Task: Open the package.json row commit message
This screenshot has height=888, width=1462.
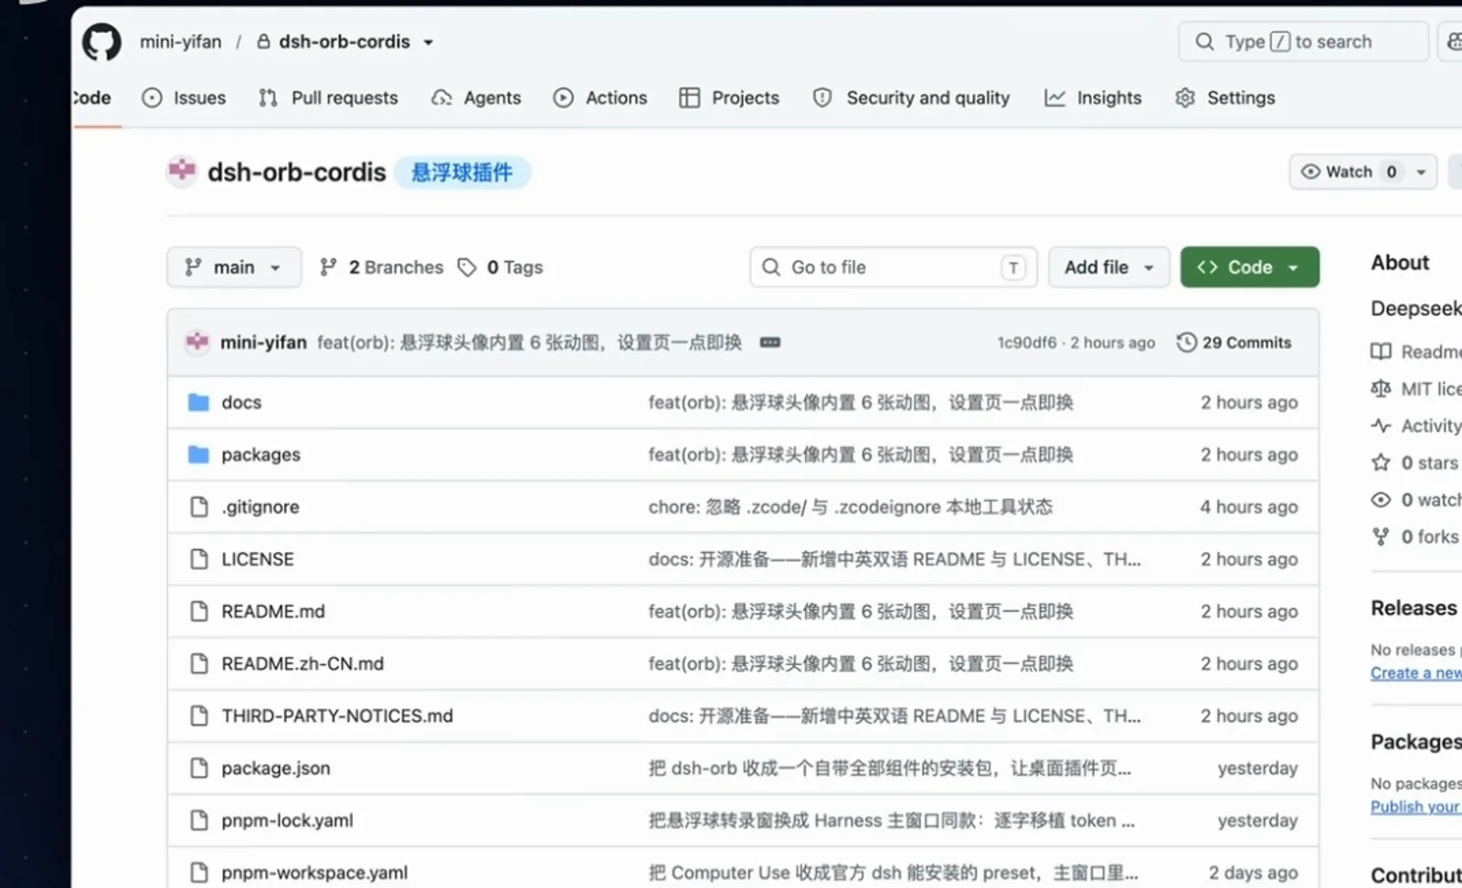Action: (x=889, y=767)
